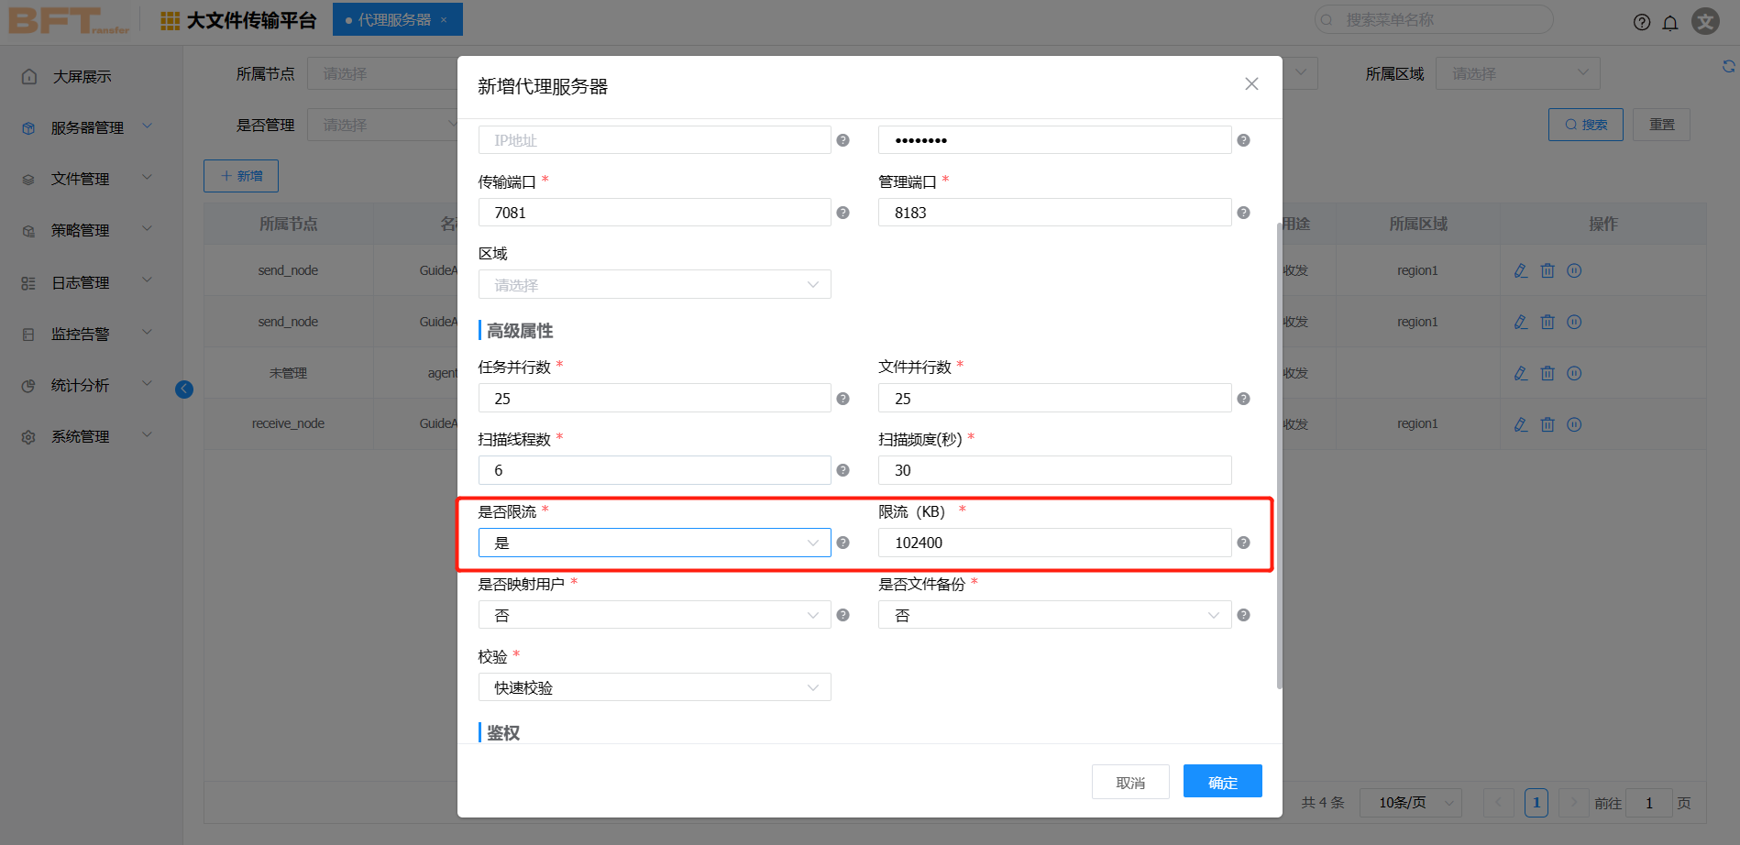Click the 确定 button
The width and height of the screenshot is (1740, 845).
click(x=1222, y=782)
